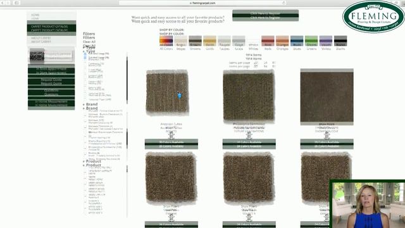
Task: Open the Questions button
Action: (51, 92)
